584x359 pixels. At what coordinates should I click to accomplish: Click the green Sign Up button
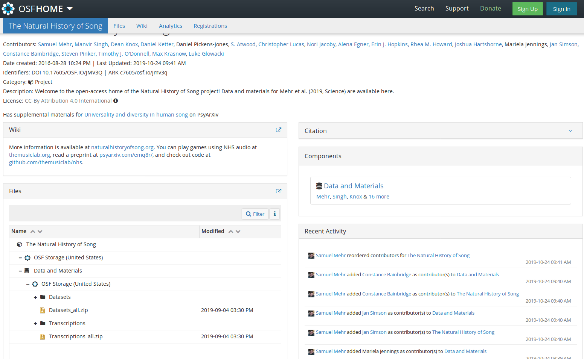tap(527, 9)
